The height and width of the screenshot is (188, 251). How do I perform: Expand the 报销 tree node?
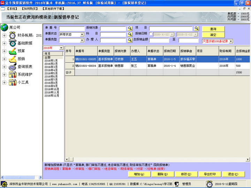4,59
